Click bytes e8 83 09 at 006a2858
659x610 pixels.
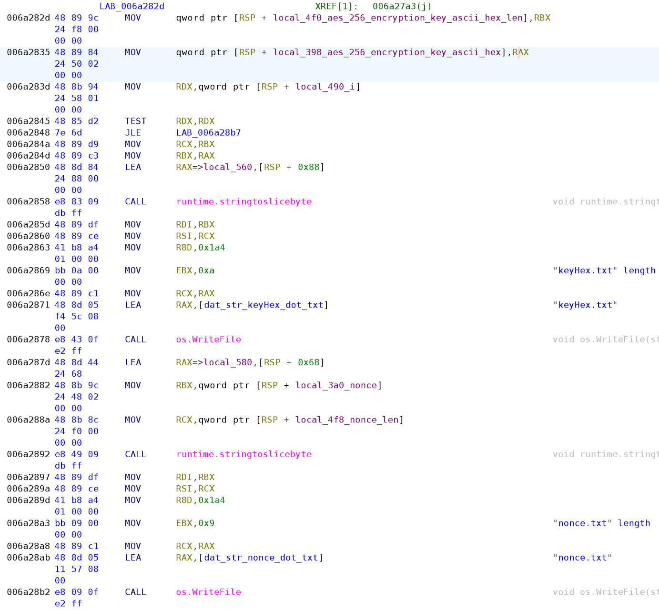(x=77, y=201)
